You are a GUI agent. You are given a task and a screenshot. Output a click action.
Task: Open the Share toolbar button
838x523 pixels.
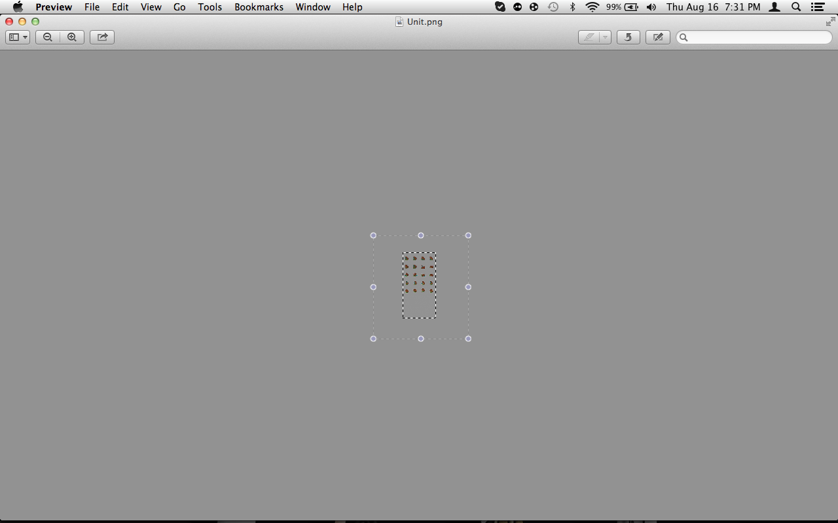(102, 37)
